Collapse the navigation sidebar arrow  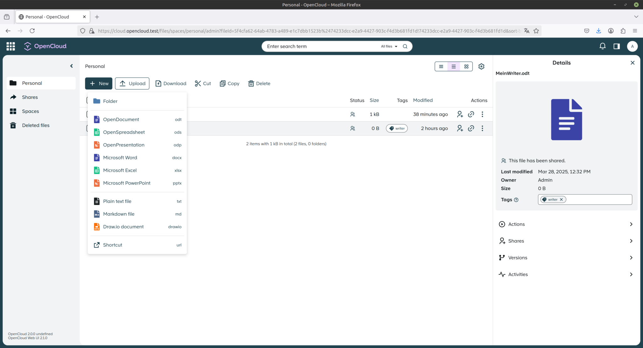[72, 66]
